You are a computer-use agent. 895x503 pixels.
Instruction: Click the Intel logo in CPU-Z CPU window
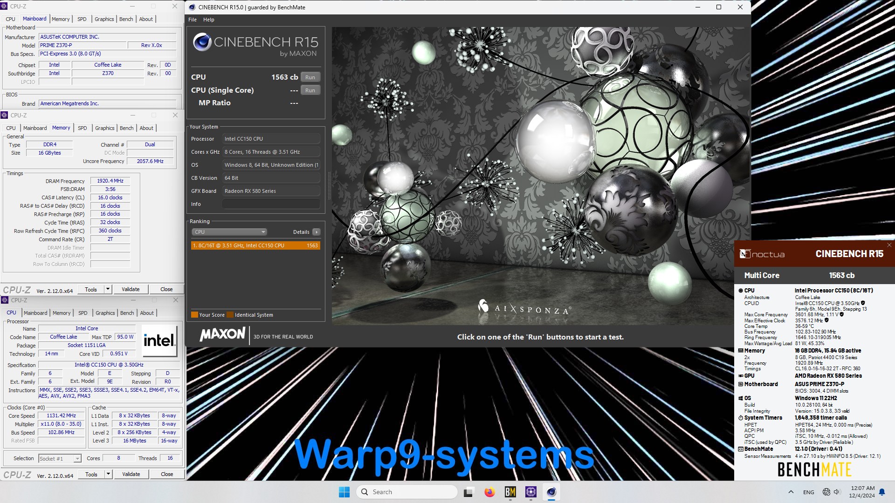[x=159, y=340]
